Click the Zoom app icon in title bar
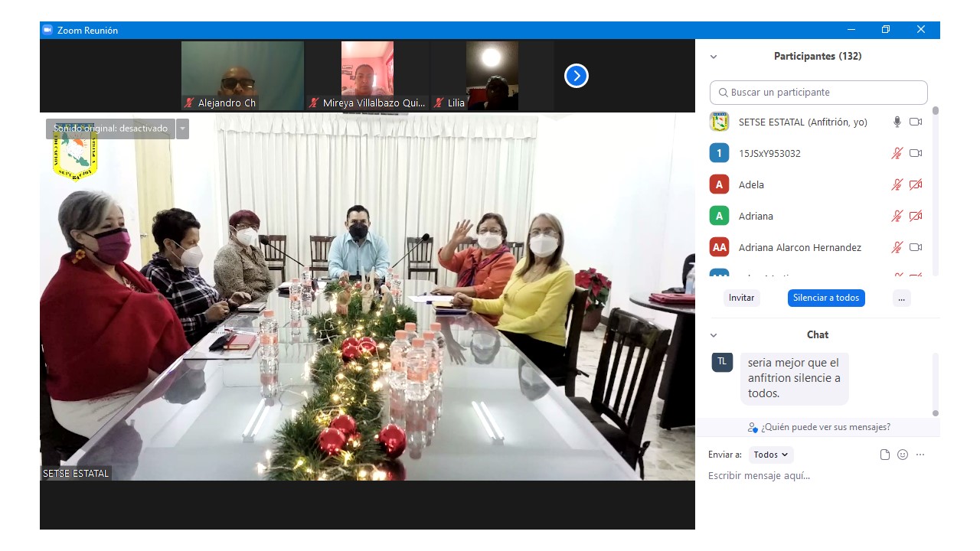Screen dimensions: 980x551 (x=47, y=30)
